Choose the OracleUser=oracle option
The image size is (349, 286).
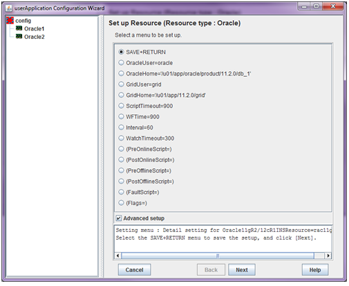[146, 63]
